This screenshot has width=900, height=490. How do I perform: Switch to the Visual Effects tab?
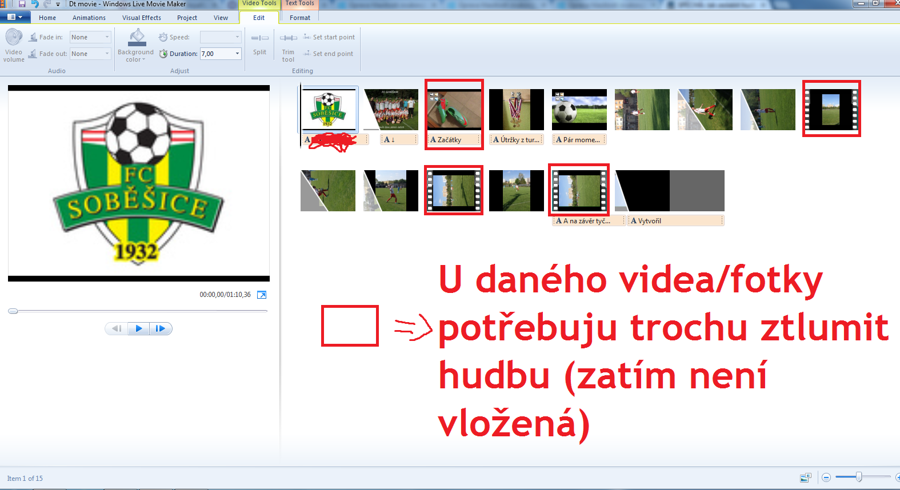[142, 18]
